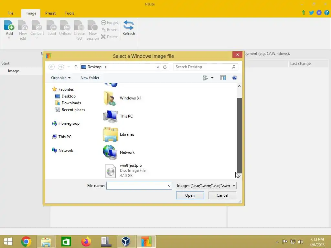Viewport: 331px width, 248px height.
Task: Click the dialog Forward navigation arrow
Action: (x=61, y=67)
